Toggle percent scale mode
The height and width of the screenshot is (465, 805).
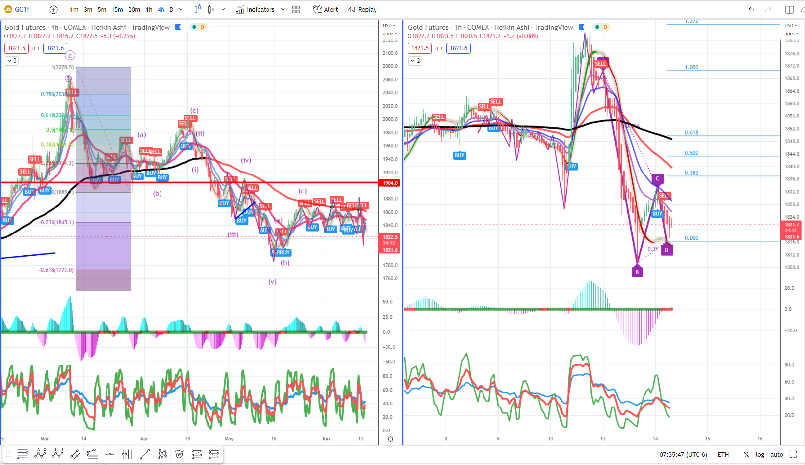[746, 454]
